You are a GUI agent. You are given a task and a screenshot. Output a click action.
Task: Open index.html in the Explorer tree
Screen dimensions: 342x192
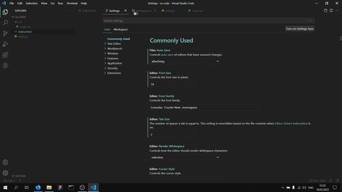pos(25,31)
